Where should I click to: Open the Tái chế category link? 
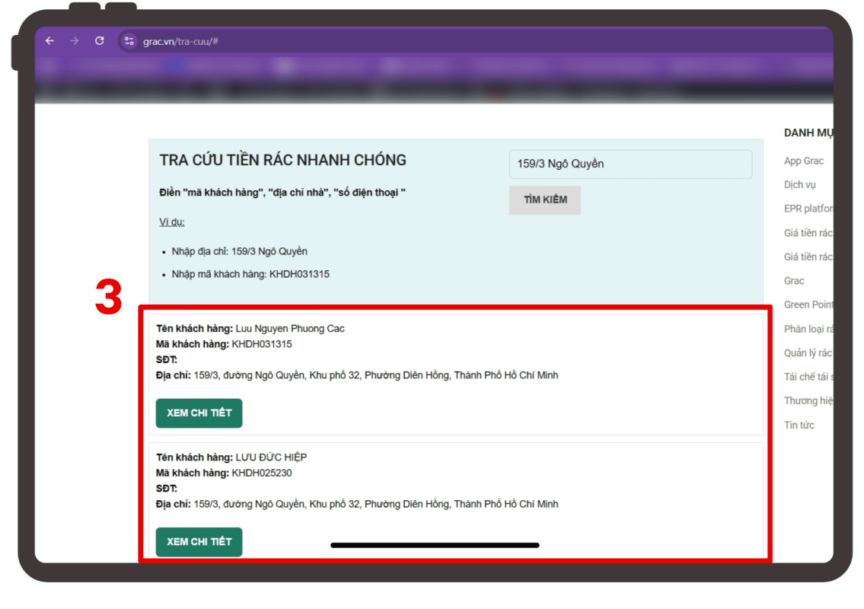[x=808, y=377]
